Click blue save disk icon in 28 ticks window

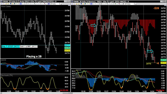click(81, 4)
